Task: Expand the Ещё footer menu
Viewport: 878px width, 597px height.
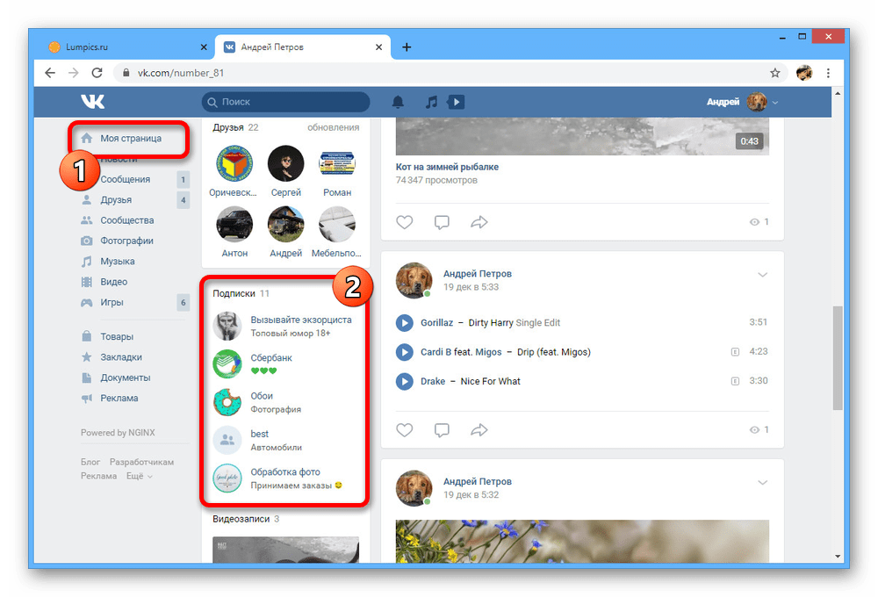Action: coord(139,476)
